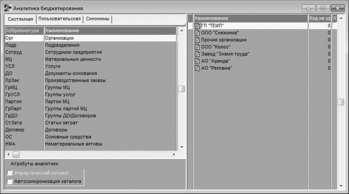Click the down arrow of the right panel scrollbar
The width and height of the screenshot is (349, 194).
[341, 186]
